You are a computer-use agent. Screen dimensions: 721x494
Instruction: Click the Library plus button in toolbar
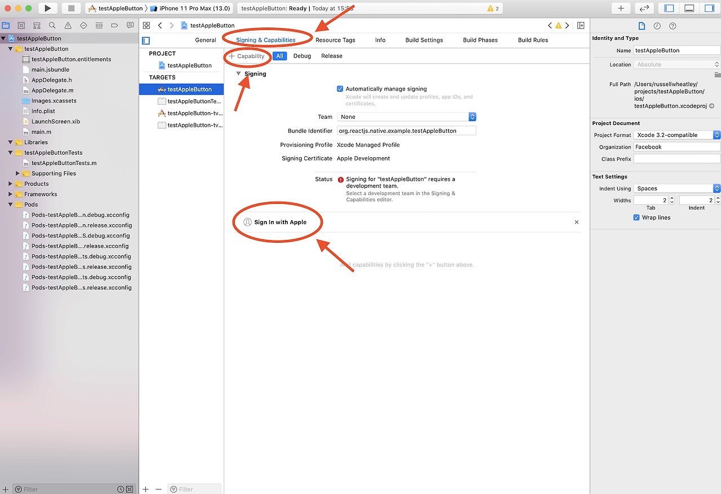(x=621, y=8)
